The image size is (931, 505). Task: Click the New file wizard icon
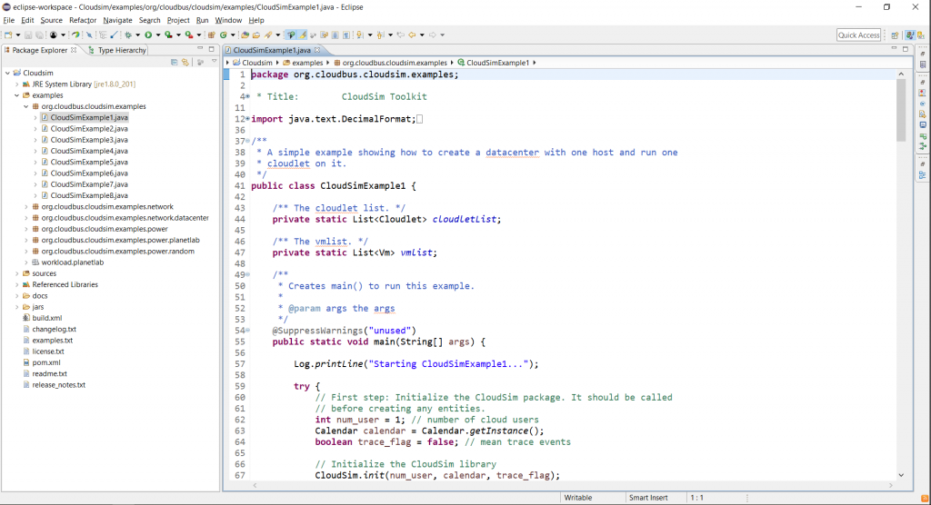tap(8, 35)
